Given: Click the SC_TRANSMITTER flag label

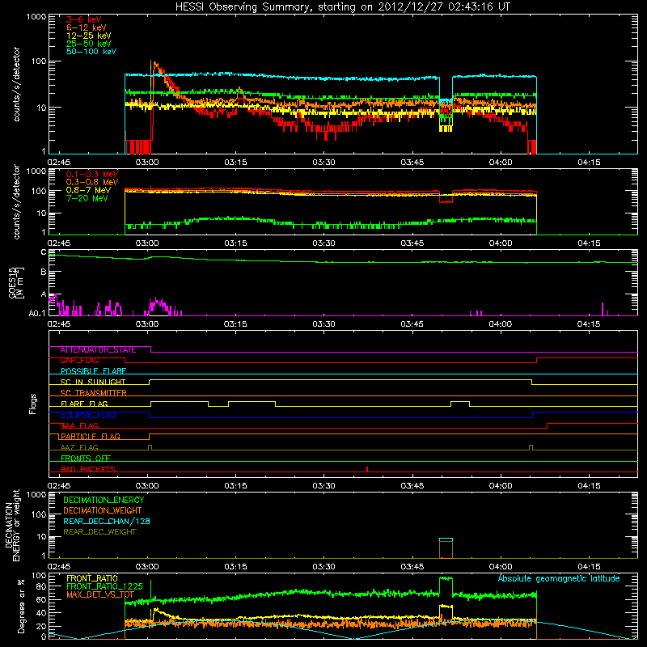Looking at the screenshot, I should pos(93,393).
